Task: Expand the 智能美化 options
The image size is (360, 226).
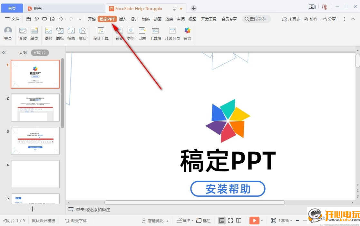Action: point(167,221)
